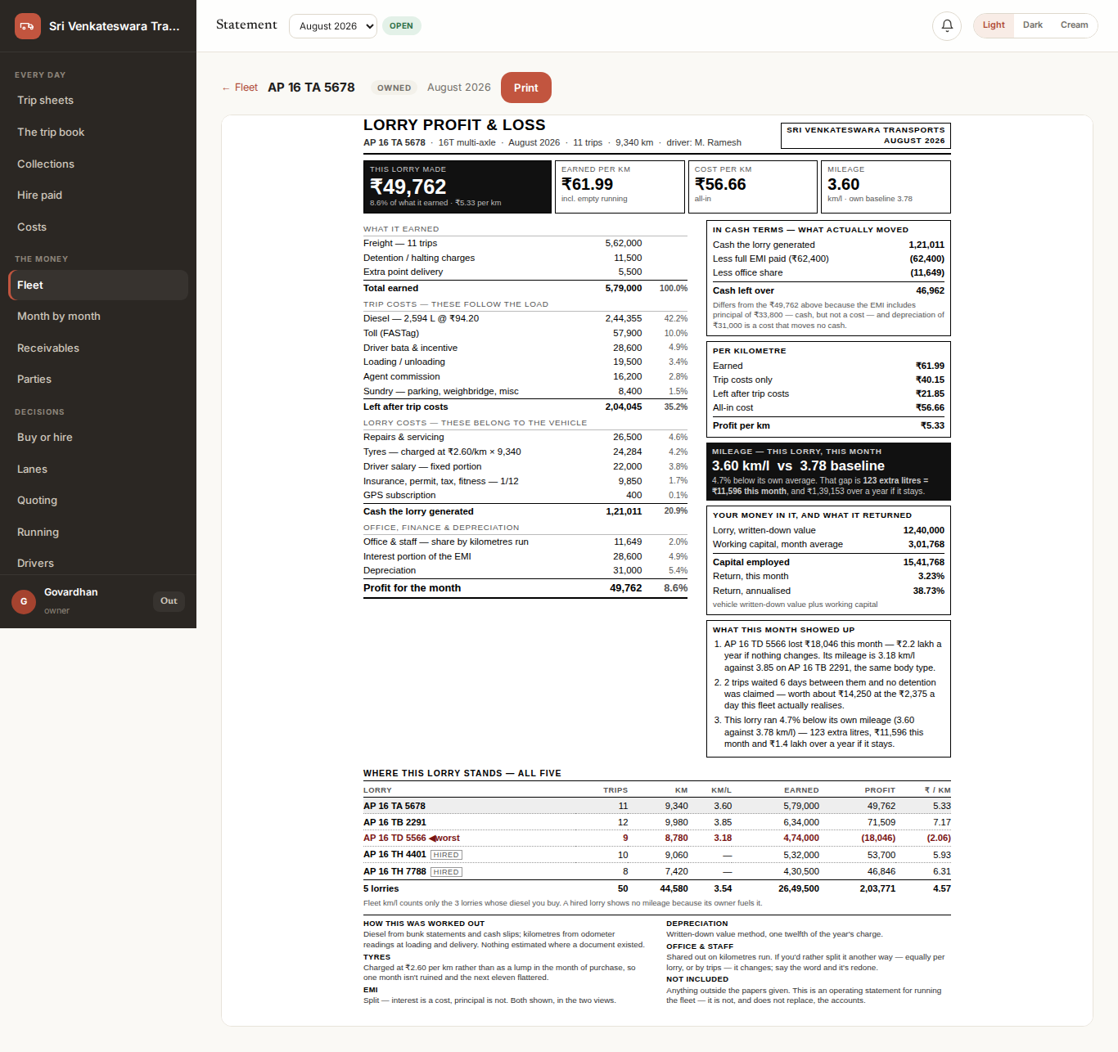This screenshot has height=1052, width=1118.
Task: Click Freight — 11 trips line
Action: pyautogui.click(x=525, y=243)
